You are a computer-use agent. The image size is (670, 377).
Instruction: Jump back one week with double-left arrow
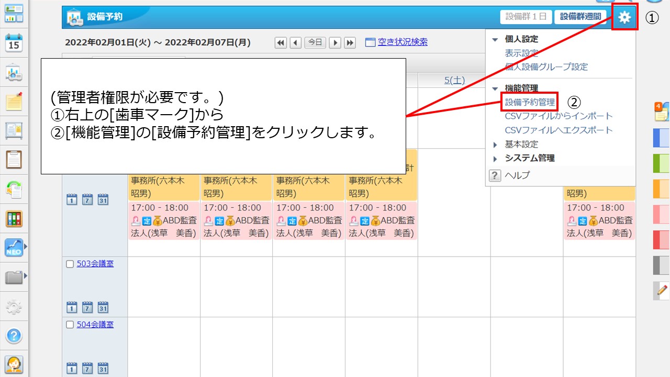(281, 43)
